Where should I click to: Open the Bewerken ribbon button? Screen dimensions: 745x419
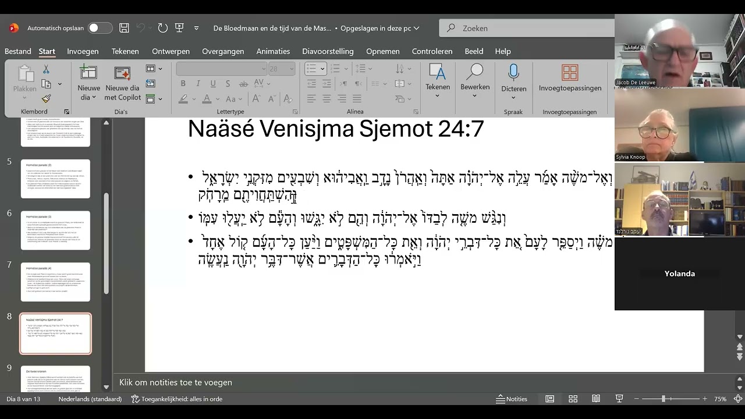475,81
